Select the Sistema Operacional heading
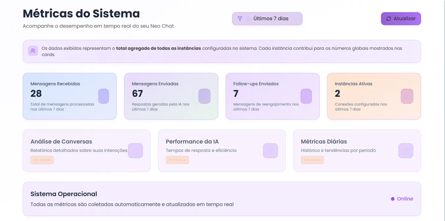Viewport: 445px width, 221px height. click(x=64, y=194)
